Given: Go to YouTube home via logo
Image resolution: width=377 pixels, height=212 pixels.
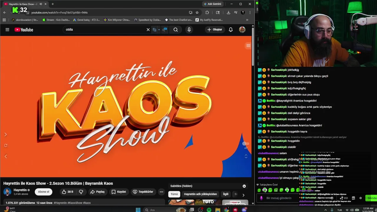Looking at the screenshot, I should tap(24, 29).
